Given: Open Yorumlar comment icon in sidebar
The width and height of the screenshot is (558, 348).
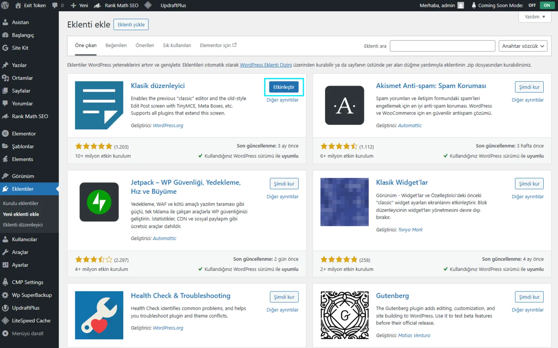Looking at the screenshot, I should click(5, 103).
